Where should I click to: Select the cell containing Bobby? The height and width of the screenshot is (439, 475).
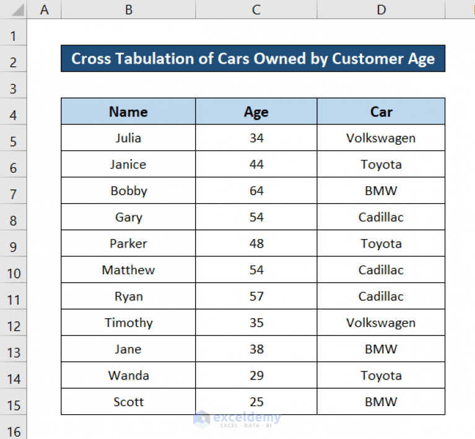[128, 191]
